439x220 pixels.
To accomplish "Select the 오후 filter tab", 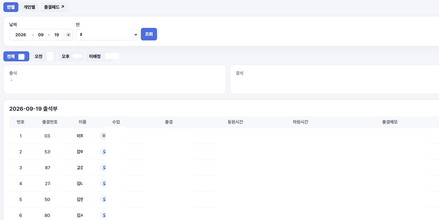I will [x=71, y=56].
